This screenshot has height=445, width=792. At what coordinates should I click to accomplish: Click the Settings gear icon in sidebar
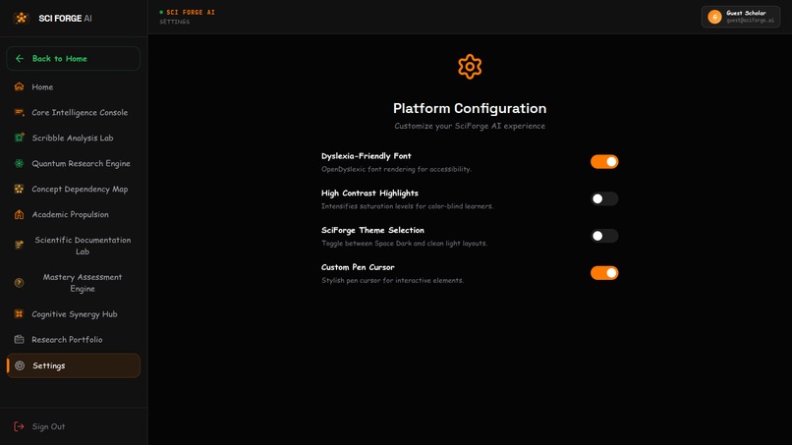pos(20,365)
